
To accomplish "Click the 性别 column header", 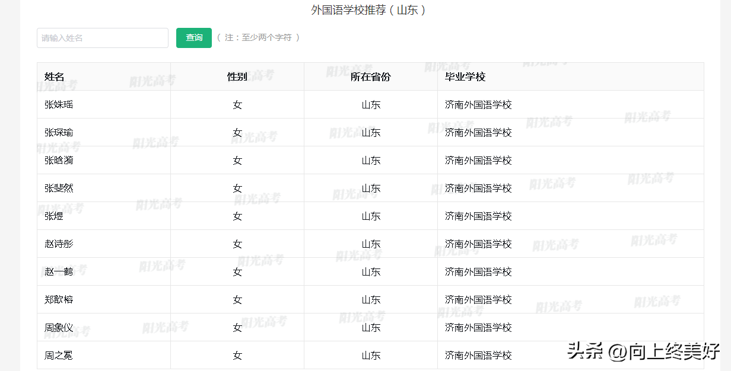I will click(x=237, y=77).
